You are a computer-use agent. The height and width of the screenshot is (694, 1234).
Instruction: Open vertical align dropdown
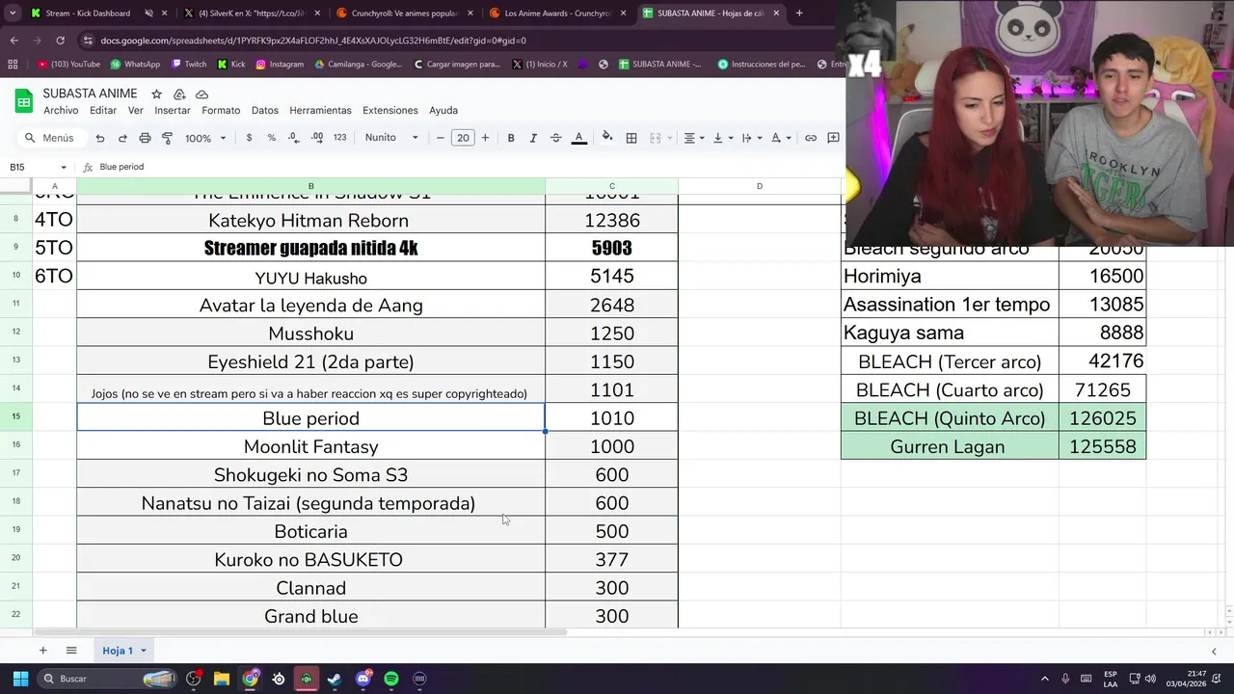[722, 138]
